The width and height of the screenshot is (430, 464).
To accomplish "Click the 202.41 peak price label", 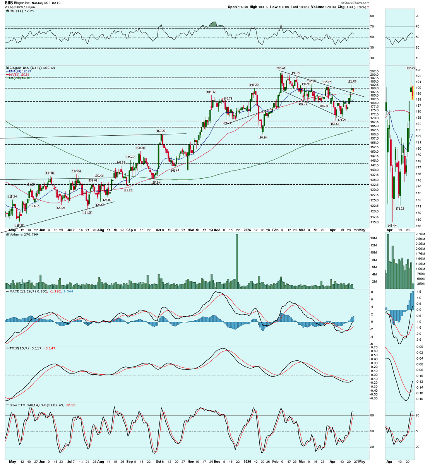I will pyautogui.click(x=281, y=68).
